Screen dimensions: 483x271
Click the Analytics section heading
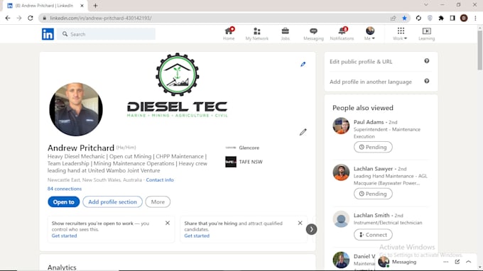(x=62, y=267)
